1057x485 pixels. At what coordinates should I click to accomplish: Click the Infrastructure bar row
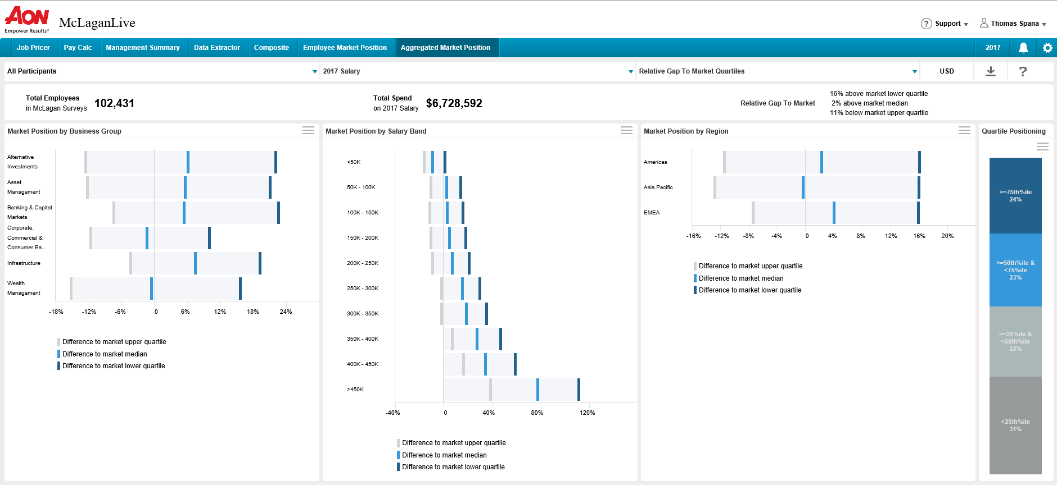[195, 263]
